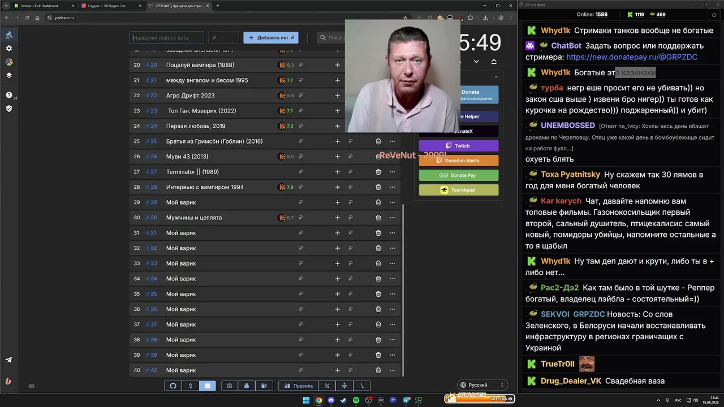Open the Windows Start menu

(306, 400)
